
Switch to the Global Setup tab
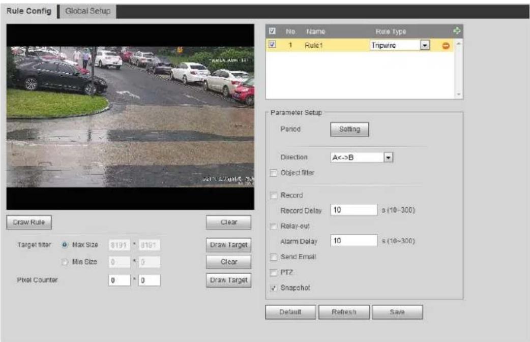88,11
